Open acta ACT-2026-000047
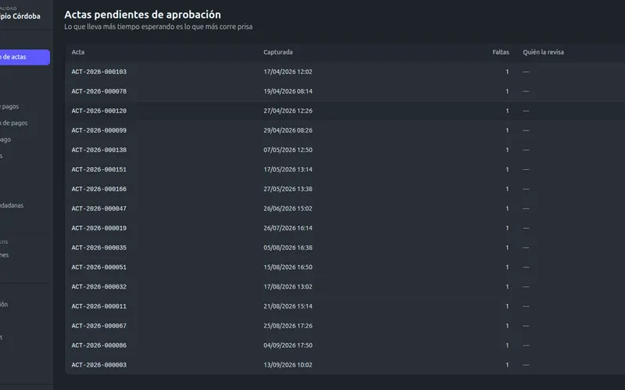Viewport: 625px width, 390px height. coord(99,208)
